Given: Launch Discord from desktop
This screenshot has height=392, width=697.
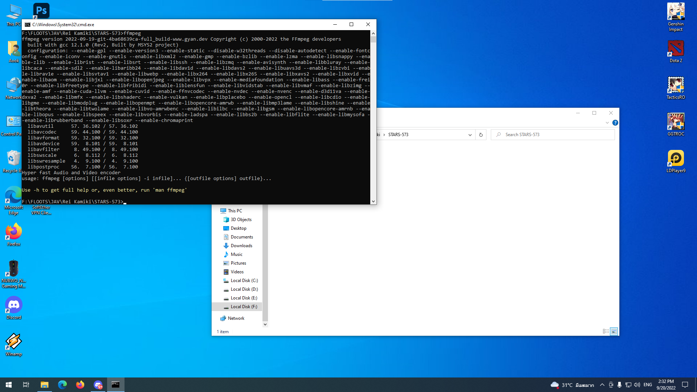Looking at the screenshot, I should tap(13, 308).
